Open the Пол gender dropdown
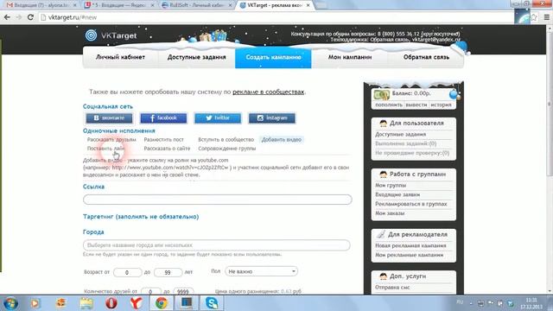The height and width of the screenshot is (311, 553). [261, 271]
